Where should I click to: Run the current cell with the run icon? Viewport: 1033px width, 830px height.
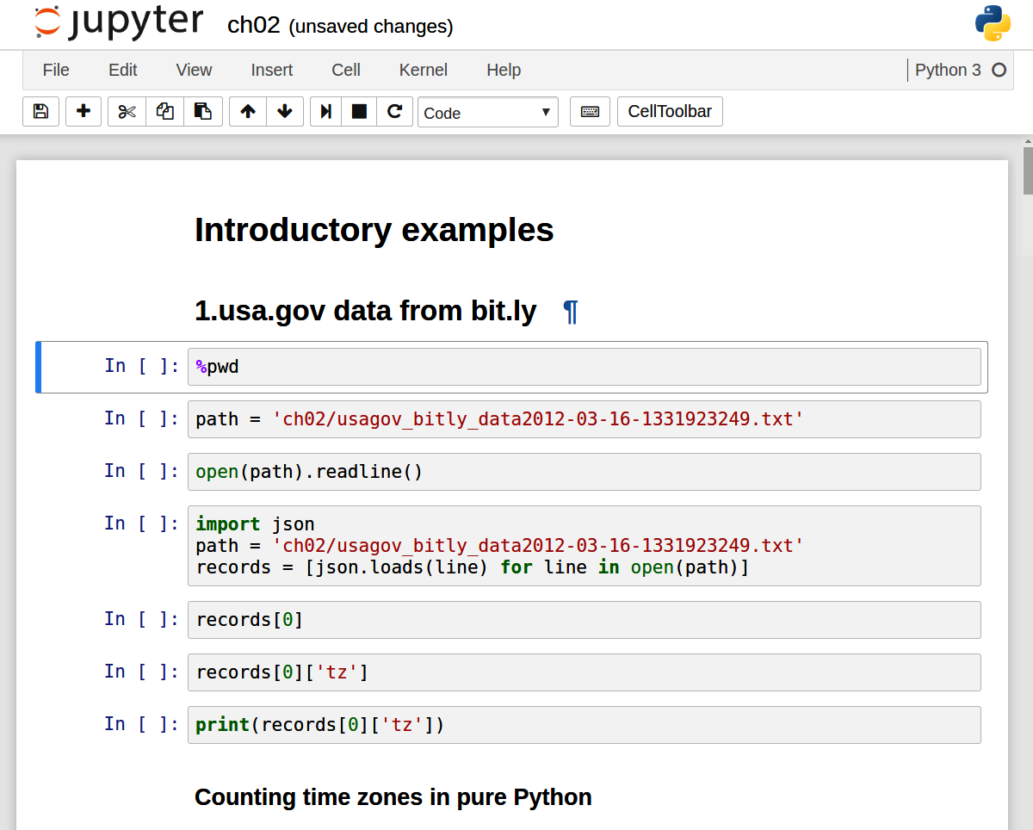(x=326, y=112)
